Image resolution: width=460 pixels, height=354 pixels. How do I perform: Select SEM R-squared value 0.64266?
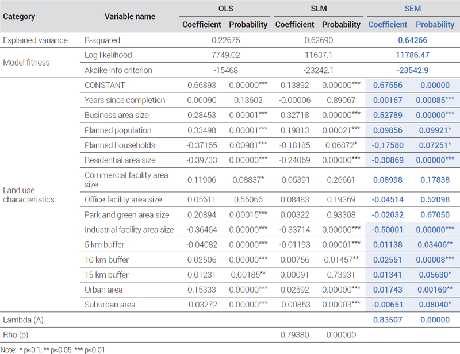pyautogui.click(x=412, y=40)
